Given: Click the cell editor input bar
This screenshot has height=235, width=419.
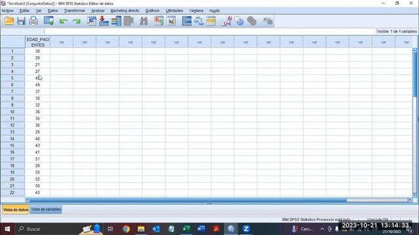Looking at the screenshot, I should point(209,31).
